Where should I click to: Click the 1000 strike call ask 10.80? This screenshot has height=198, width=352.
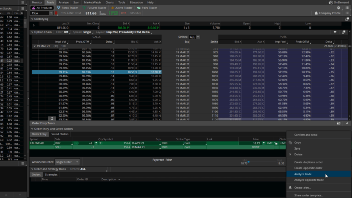(150, 72)
